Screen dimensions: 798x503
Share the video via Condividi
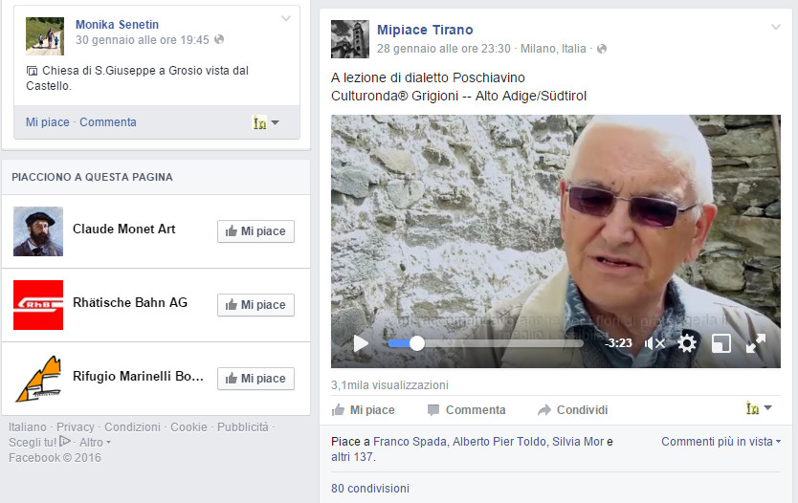pyautogui.click(x=572, y=410)
